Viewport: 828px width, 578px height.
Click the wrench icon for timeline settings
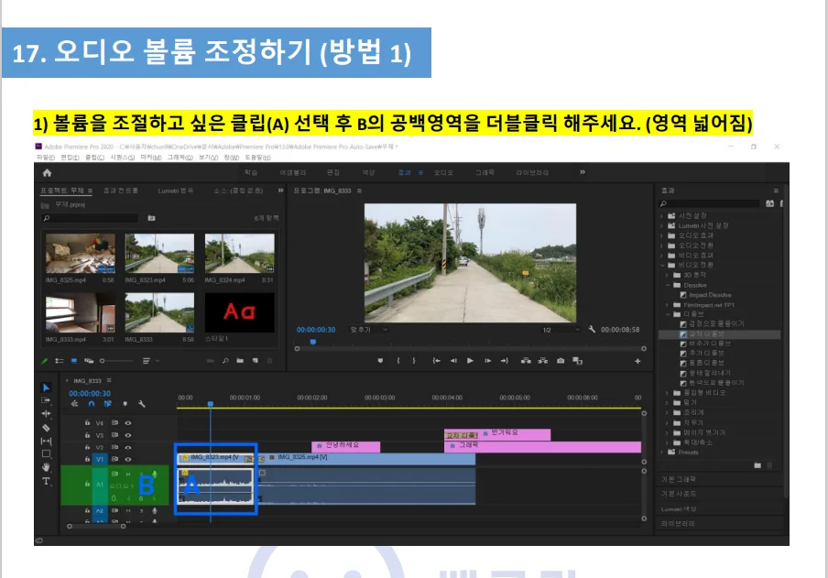(142, 403)
